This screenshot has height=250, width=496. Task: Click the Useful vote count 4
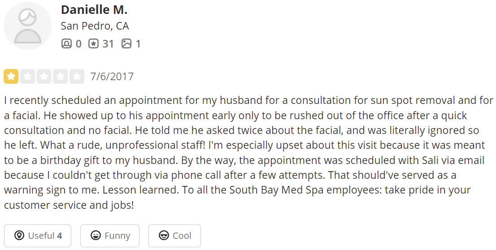click(60, 236)
